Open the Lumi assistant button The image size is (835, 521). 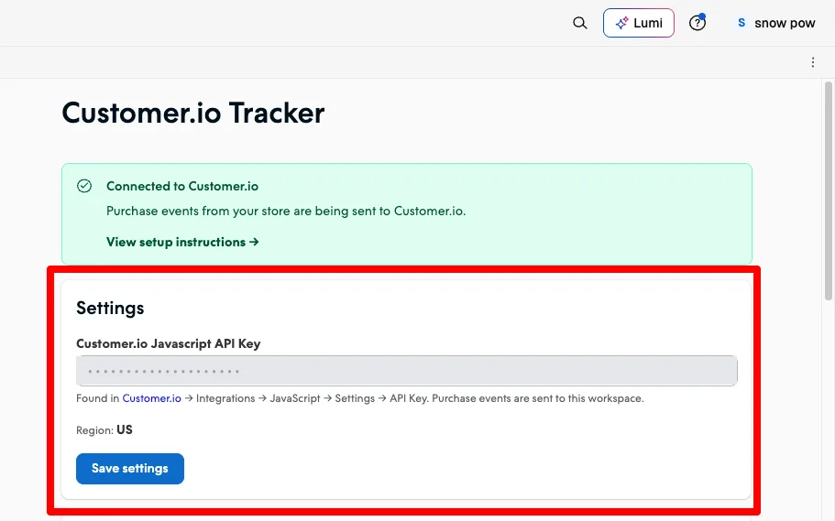tap(639, 23)
